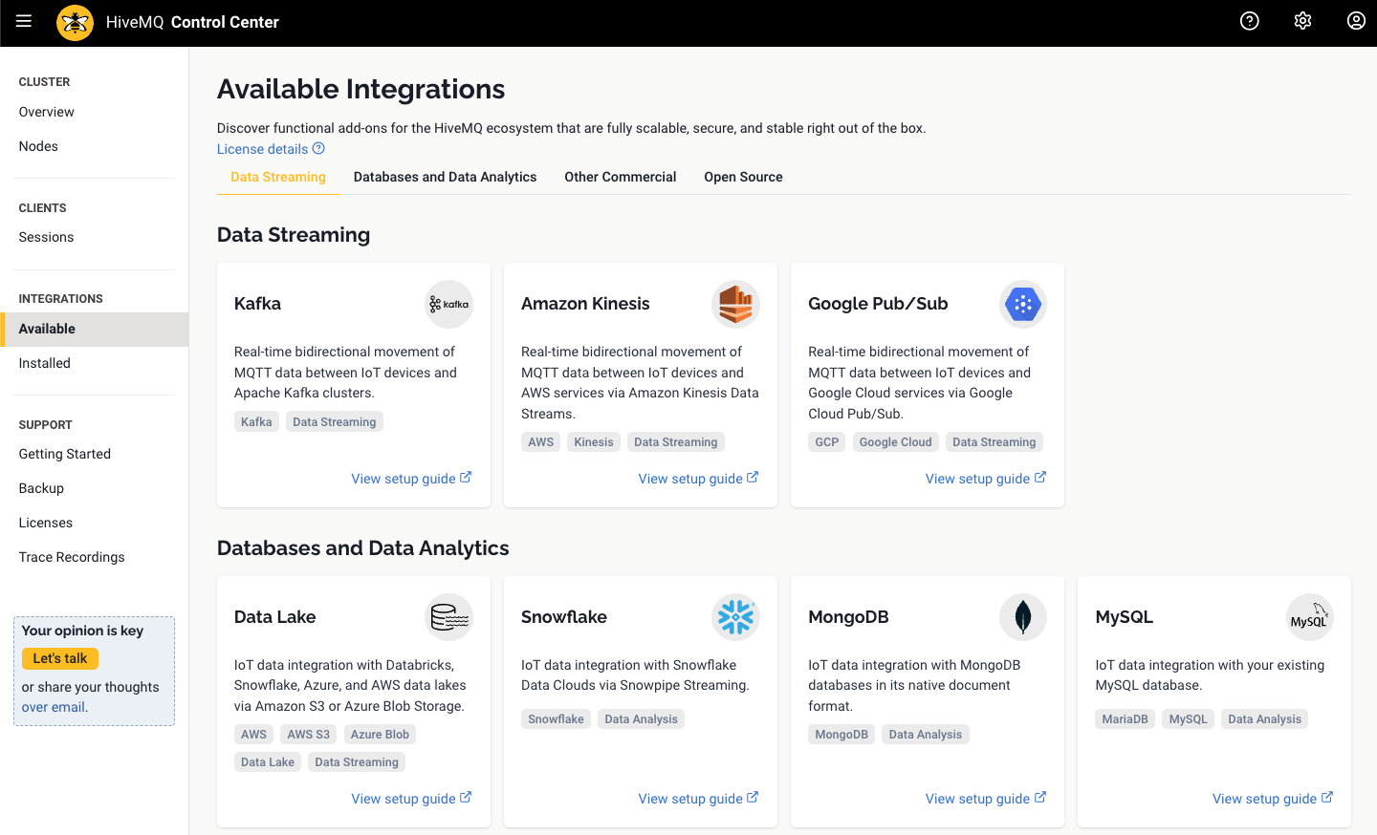Click the MongoDB leaf icon

click(1023, 617)
